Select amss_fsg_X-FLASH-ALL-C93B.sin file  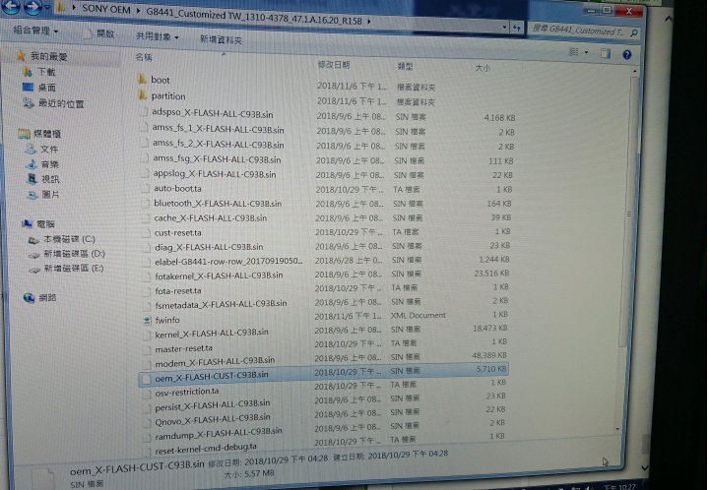pos(217,159)
